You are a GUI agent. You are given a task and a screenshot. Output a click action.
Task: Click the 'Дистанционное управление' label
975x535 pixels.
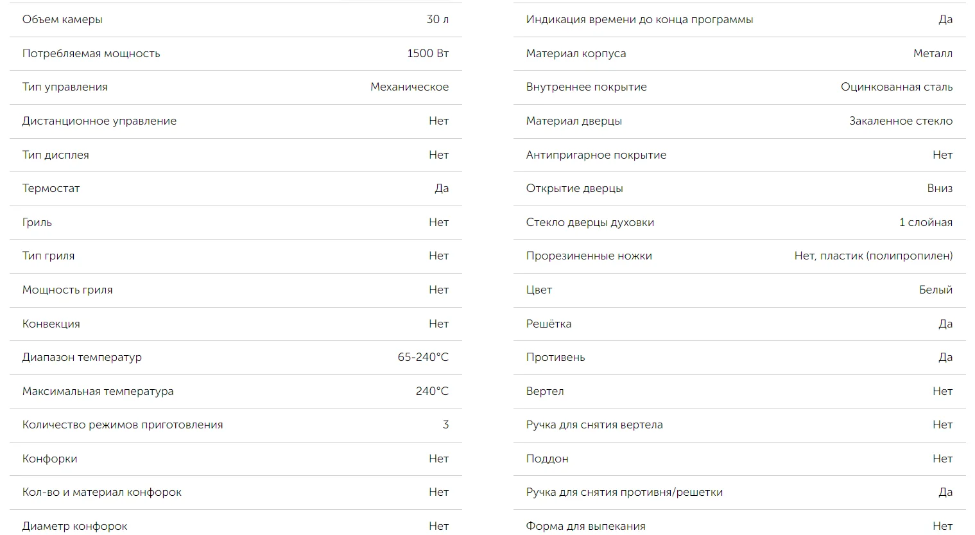point(99,121)
